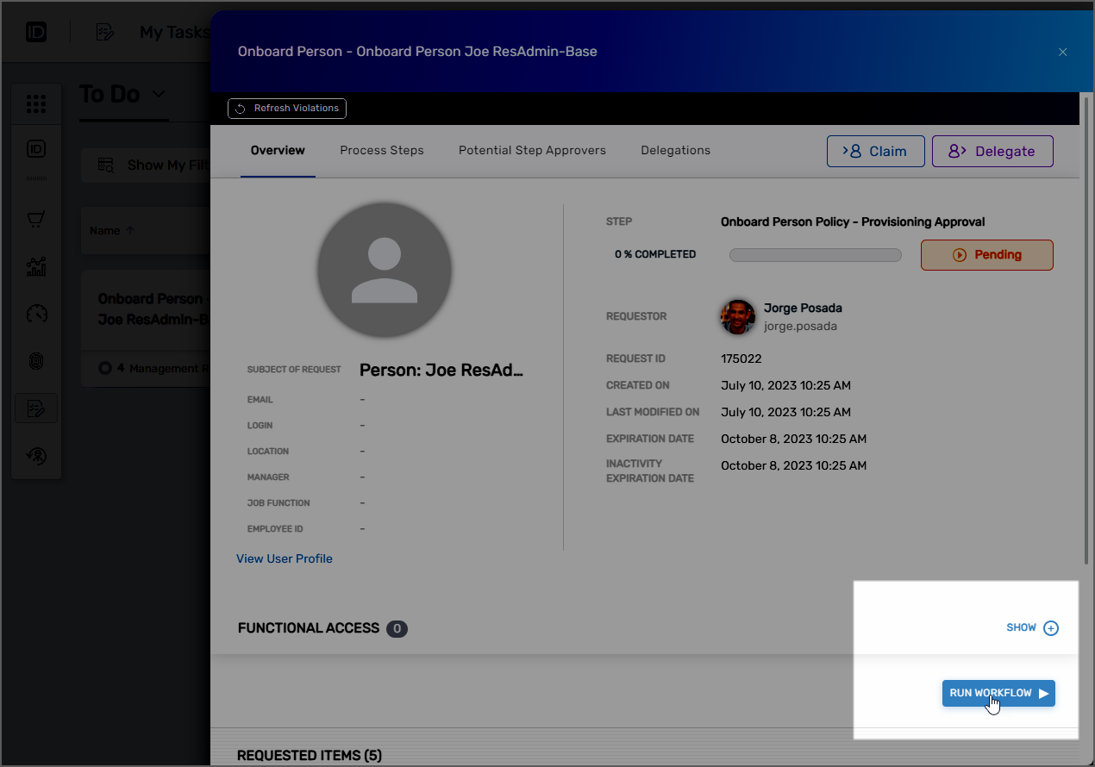1095x767 pixels.
Task: Open the apps grid icon in sidebar
Action: pos(36,105)
